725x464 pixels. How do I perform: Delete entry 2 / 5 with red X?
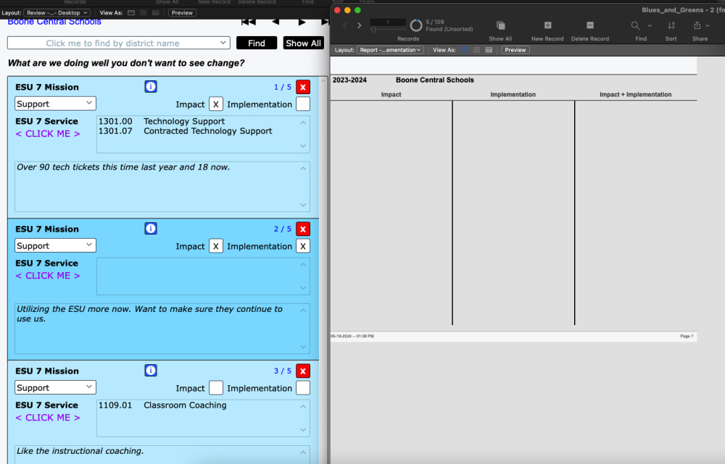[303, 229]
